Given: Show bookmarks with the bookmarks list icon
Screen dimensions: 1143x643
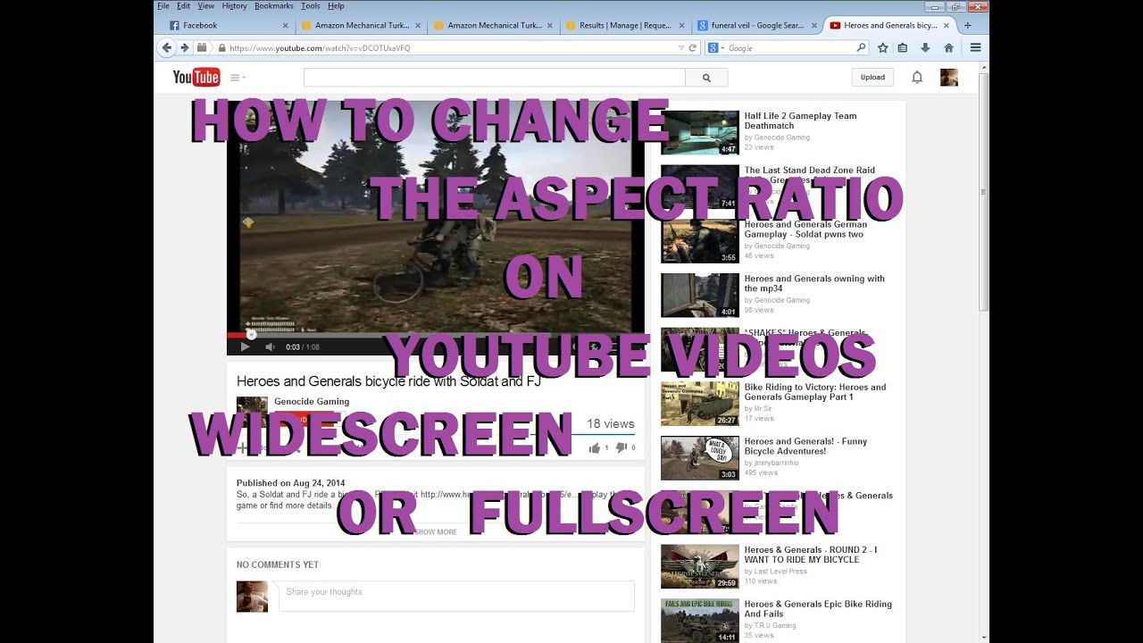Looking at the screenshot, I should pos(903,47).
